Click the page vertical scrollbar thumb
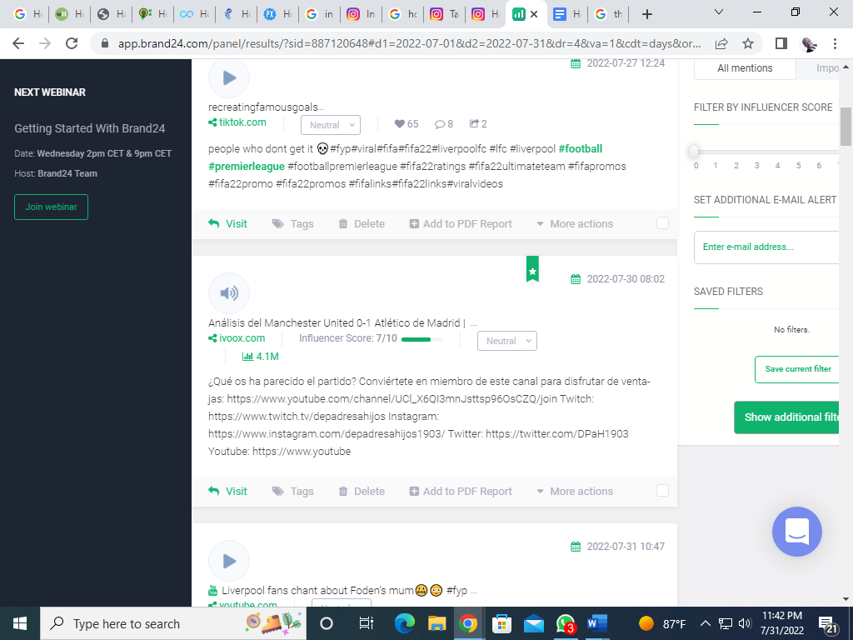853x640 pixels. click(846, 127)
